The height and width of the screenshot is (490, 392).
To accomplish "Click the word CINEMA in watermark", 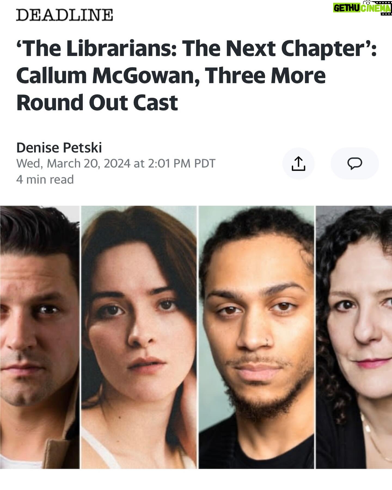I will tap(376, 9).
